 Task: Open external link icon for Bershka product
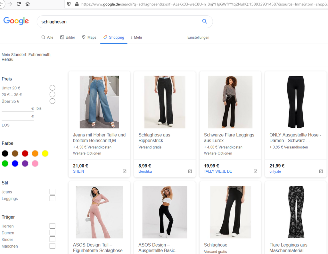(190, 171)
